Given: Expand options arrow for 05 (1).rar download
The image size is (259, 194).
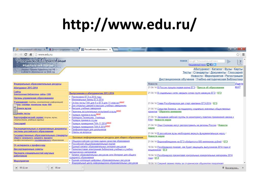Looking at the screenshot, I should [x=47, y=167].
